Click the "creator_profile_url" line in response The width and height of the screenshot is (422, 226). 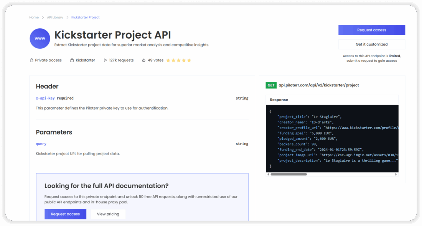coord(338,128)
